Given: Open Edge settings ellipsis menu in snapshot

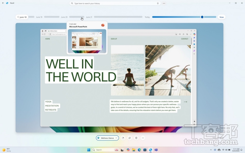Looking at the screenshot, I should 191,34.
